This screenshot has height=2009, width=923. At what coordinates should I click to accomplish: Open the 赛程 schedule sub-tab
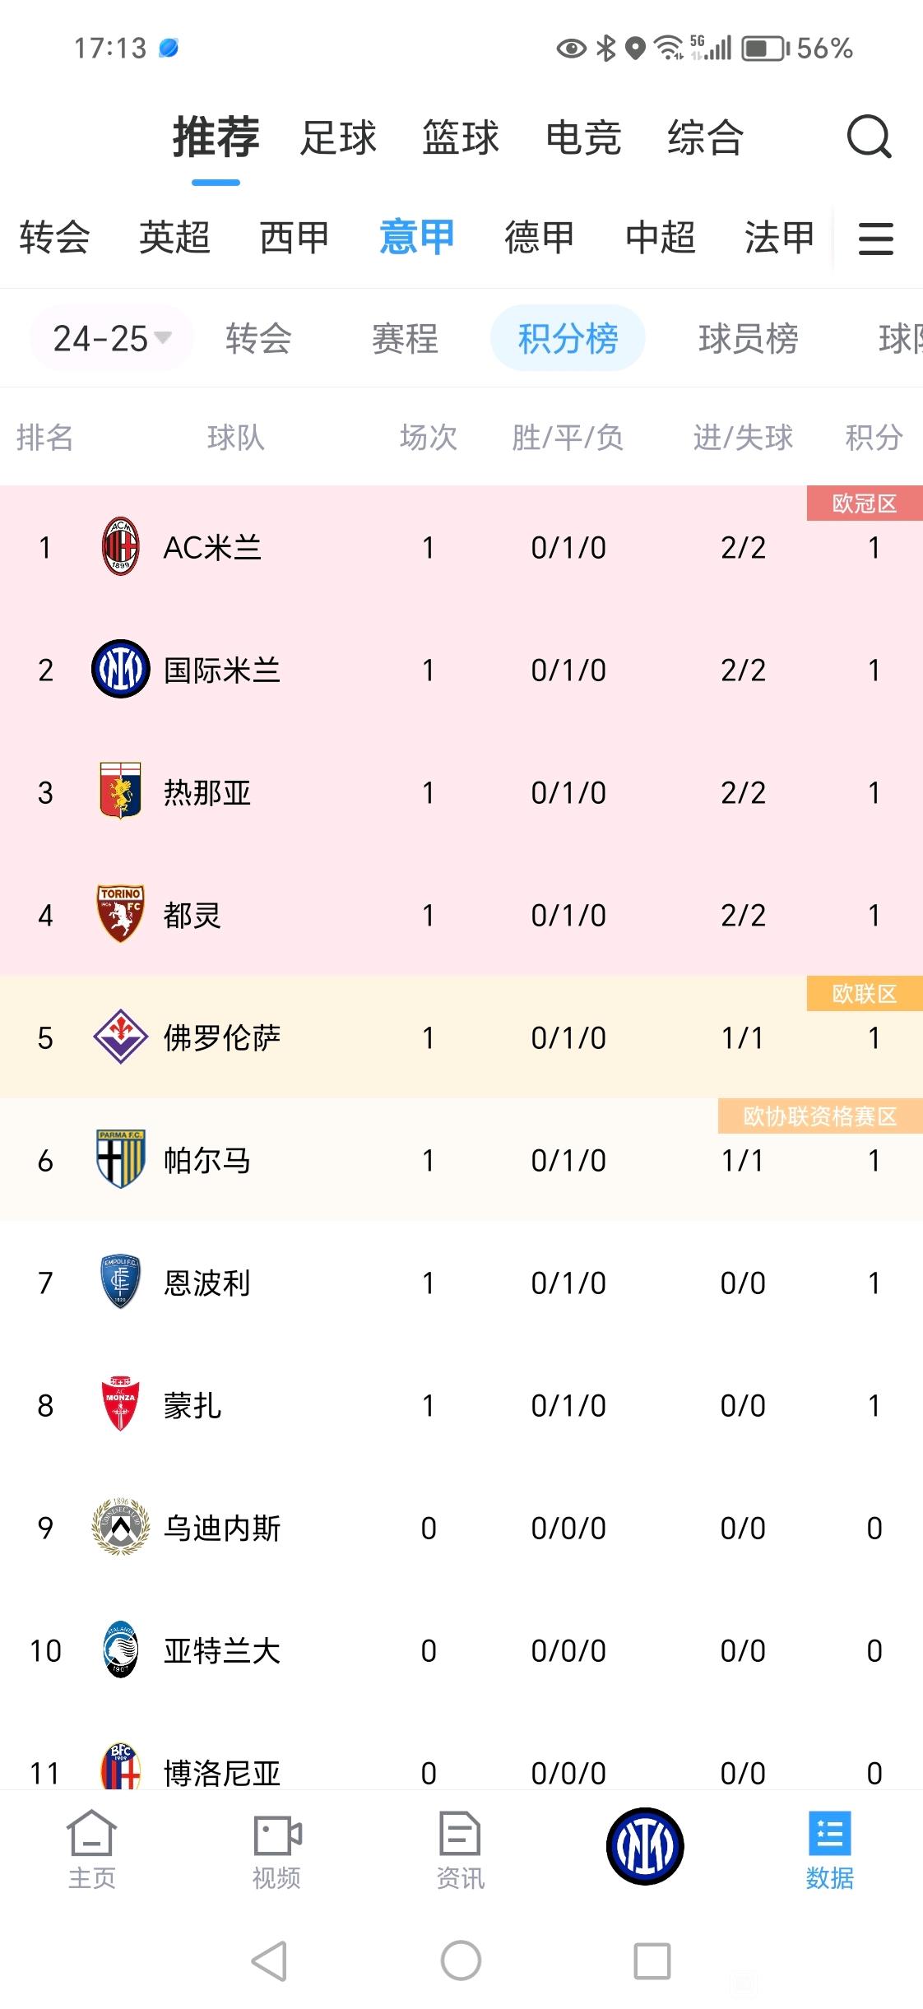[x=405, y=338]
